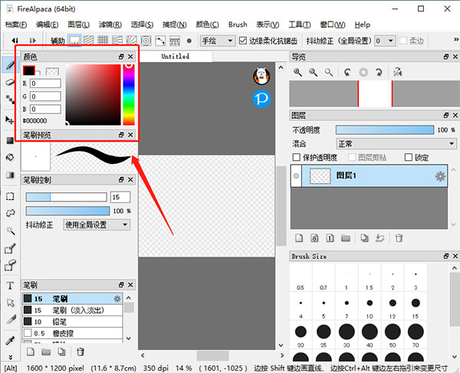Select the Magic Wand tool
This screenshot has width=460, height=373.
tap(9, 231)
